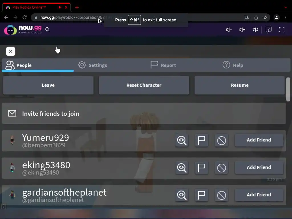This screenshot has height=219, width=292.
Task: Resume the game
Action: point(240,85)
